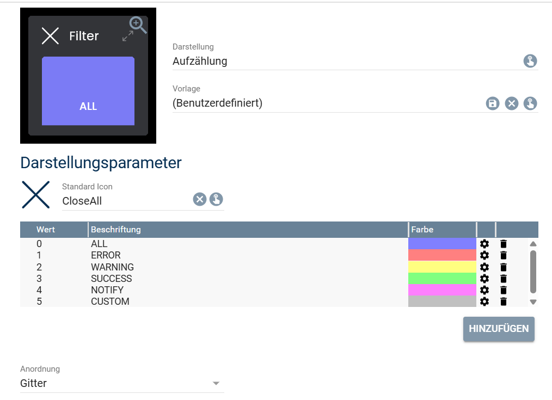Click the Standard Icon CloseAll text field
This screenshot has height=400, width=552.
[x=125, y=201]
